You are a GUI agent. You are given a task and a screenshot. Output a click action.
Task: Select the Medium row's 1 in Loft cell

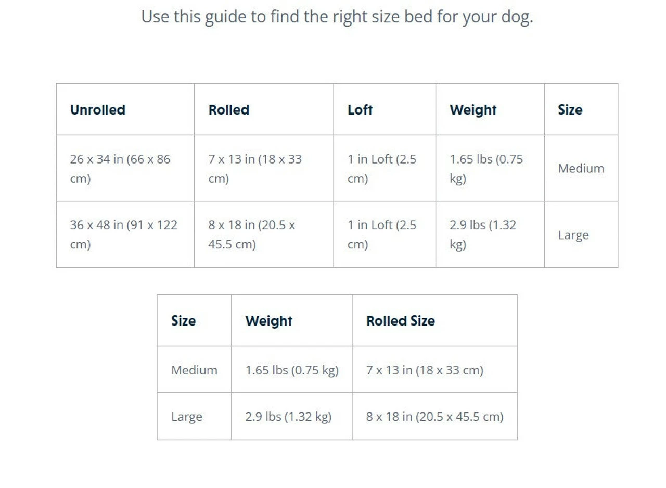point(382,169)
